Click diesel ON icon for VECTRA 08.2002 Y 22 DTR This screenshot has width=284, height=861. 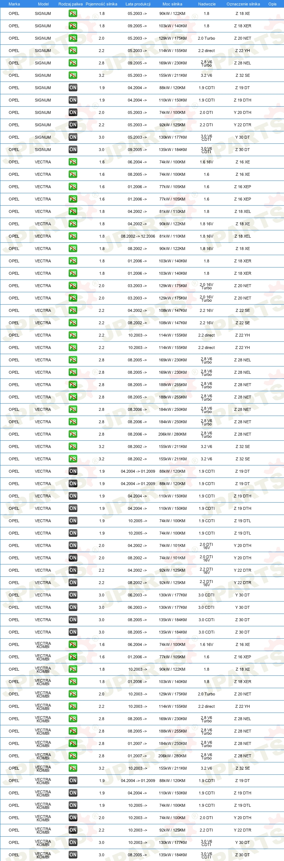73,583
